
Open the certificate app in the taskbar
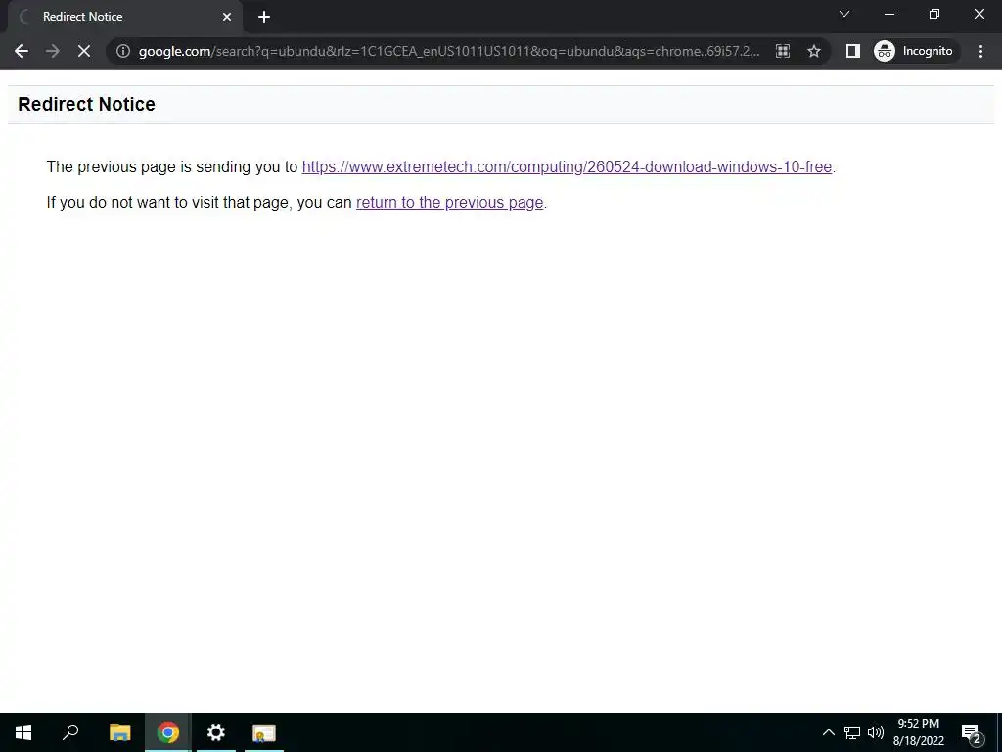[x=264, y=732]
